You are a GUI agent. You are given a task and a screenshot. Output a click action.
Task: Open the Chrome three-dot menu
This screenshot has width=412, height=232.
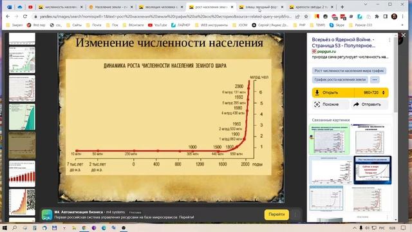(x=402, y=16)
